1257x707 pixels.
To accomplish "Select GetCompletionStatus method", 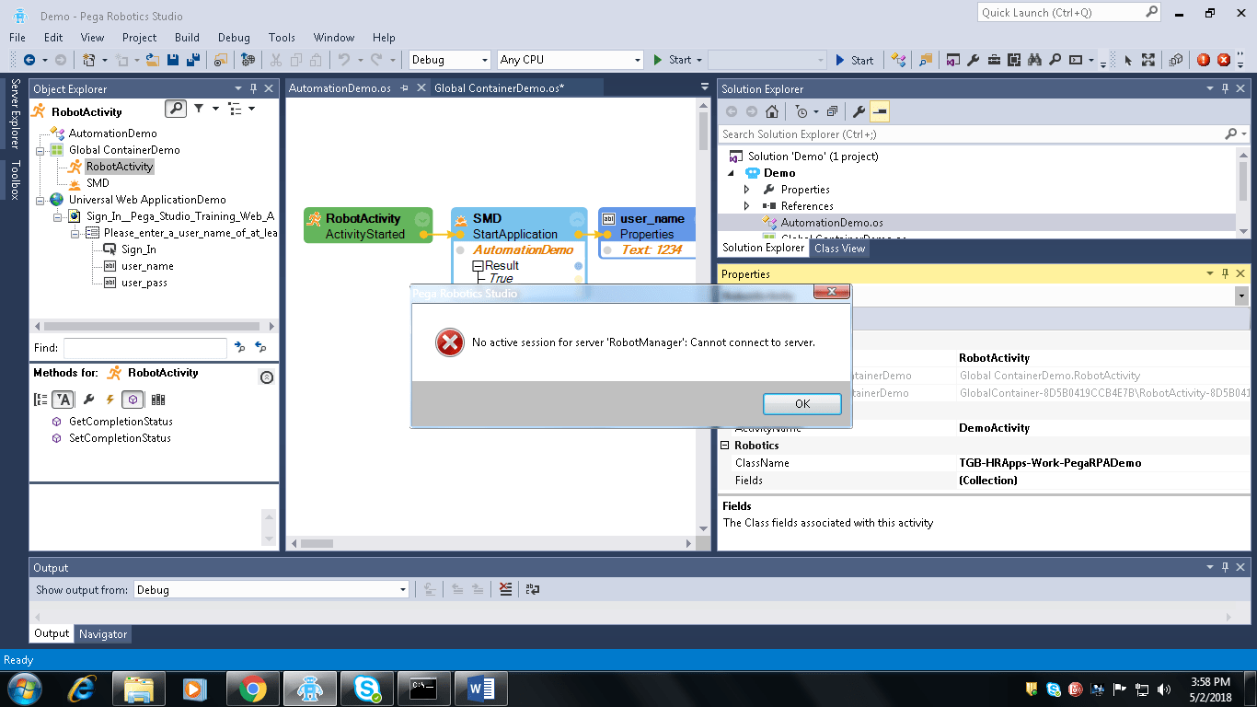I will [x=121, y=422].
